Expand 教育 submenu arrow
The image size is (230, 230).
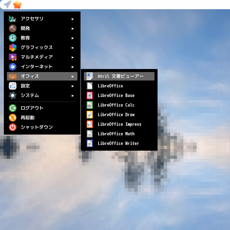click(72, 38)
